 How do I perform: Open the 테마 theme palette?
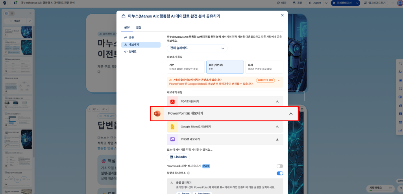(282, 3)
